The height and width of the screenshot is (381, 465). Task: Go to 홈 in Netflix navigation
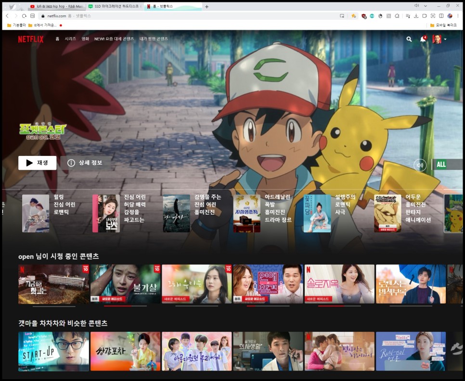tap(58, 39)
